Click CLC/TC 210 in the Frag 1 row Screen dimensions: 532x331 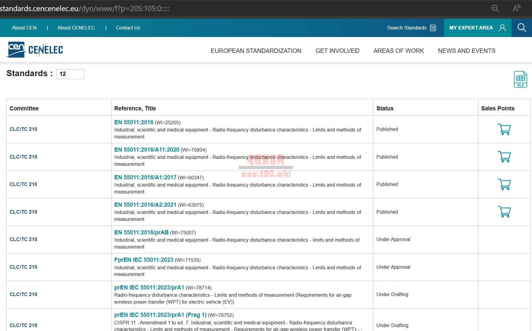click(x=24, y=325)
